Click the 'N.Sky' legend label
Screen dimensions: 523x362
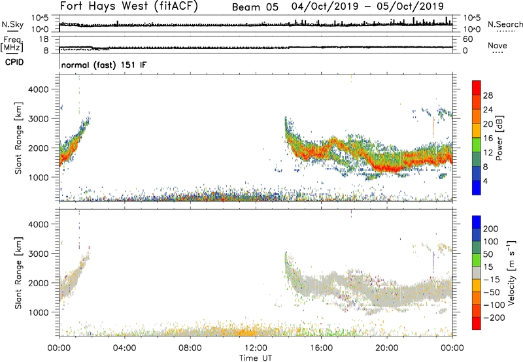click(12, 24)
